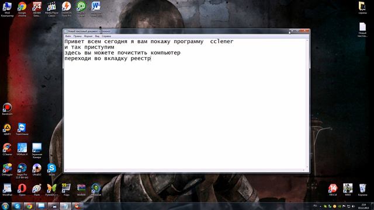
Task: Show hidden tray icons arrow
Action: [x=320, y=206]
